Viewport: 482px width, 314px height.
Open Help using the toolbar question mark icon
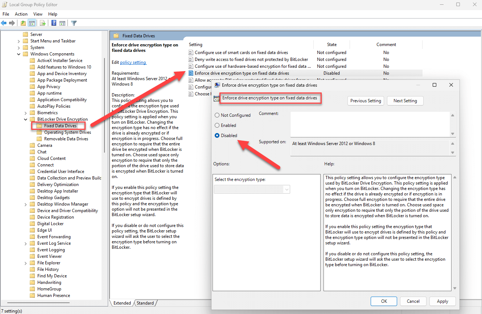[x=53, y=23]
